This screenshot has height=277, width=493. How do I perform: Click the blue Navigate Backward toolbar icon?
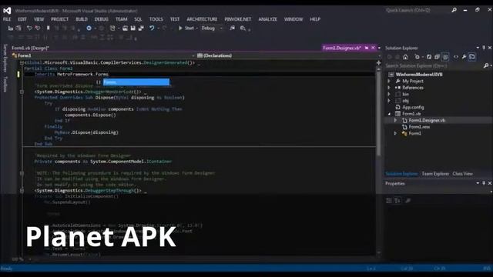(89, 28)
